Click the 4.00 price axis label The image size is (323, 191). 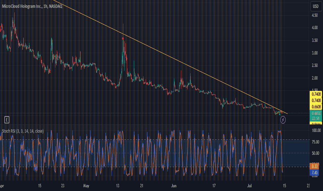click(x=315, y=28)
